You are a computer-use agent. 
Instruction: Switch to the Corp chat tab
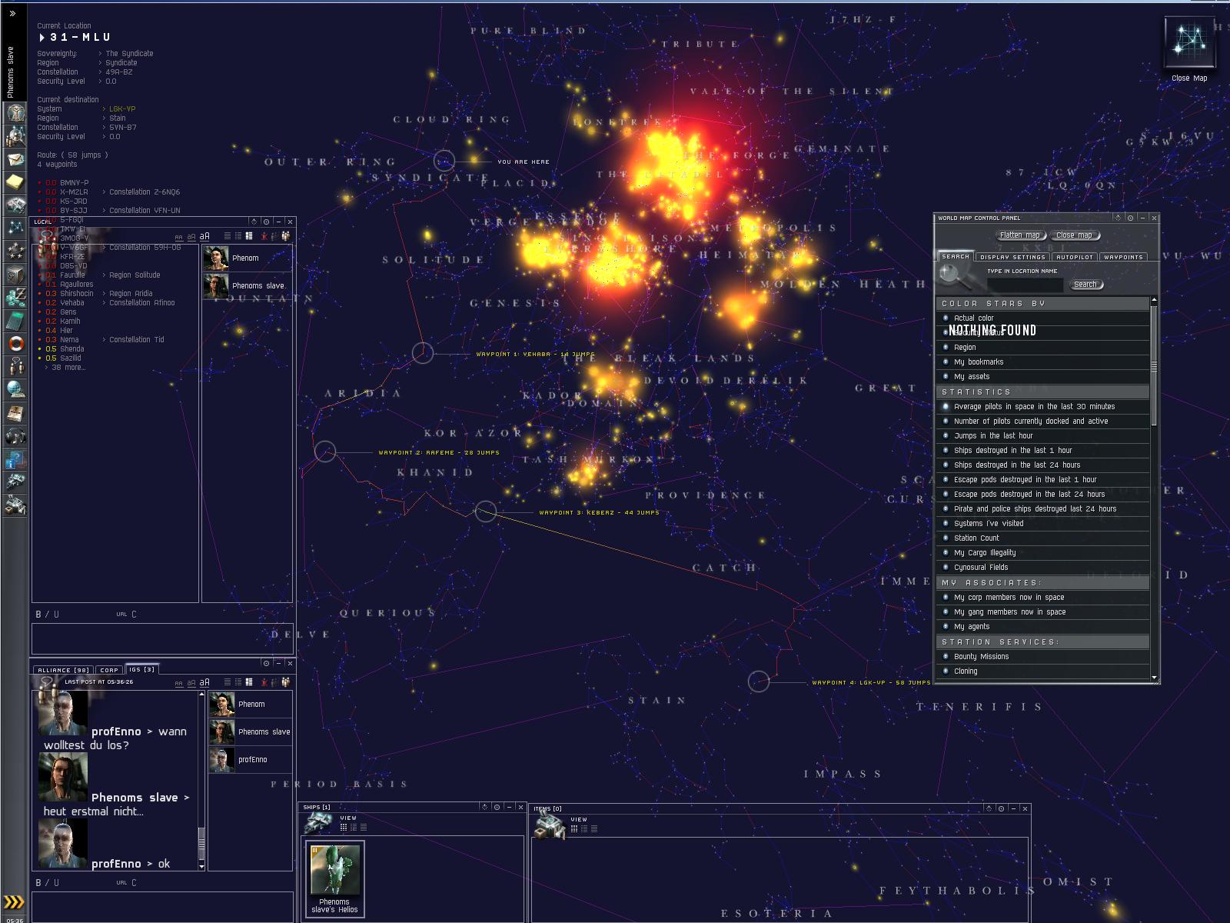[110, 670]
